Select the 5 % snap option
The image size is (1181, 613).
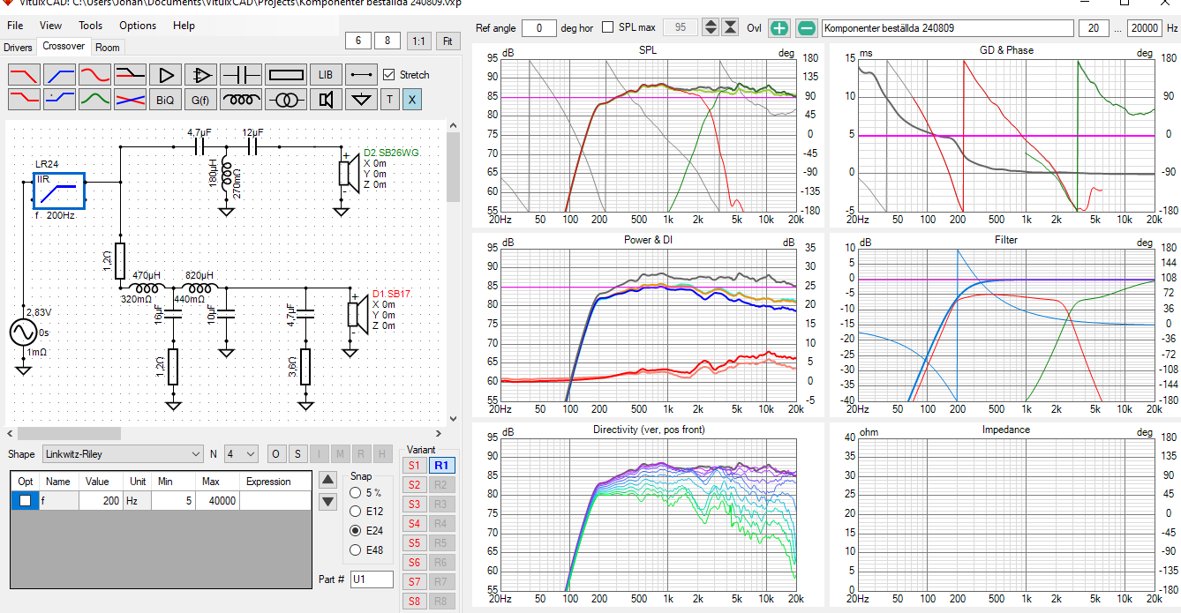[x=356, y=492]
